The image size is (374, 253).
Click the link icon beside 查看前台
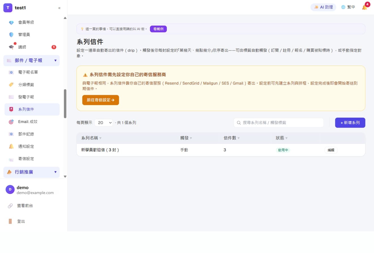tap(10, 206)
